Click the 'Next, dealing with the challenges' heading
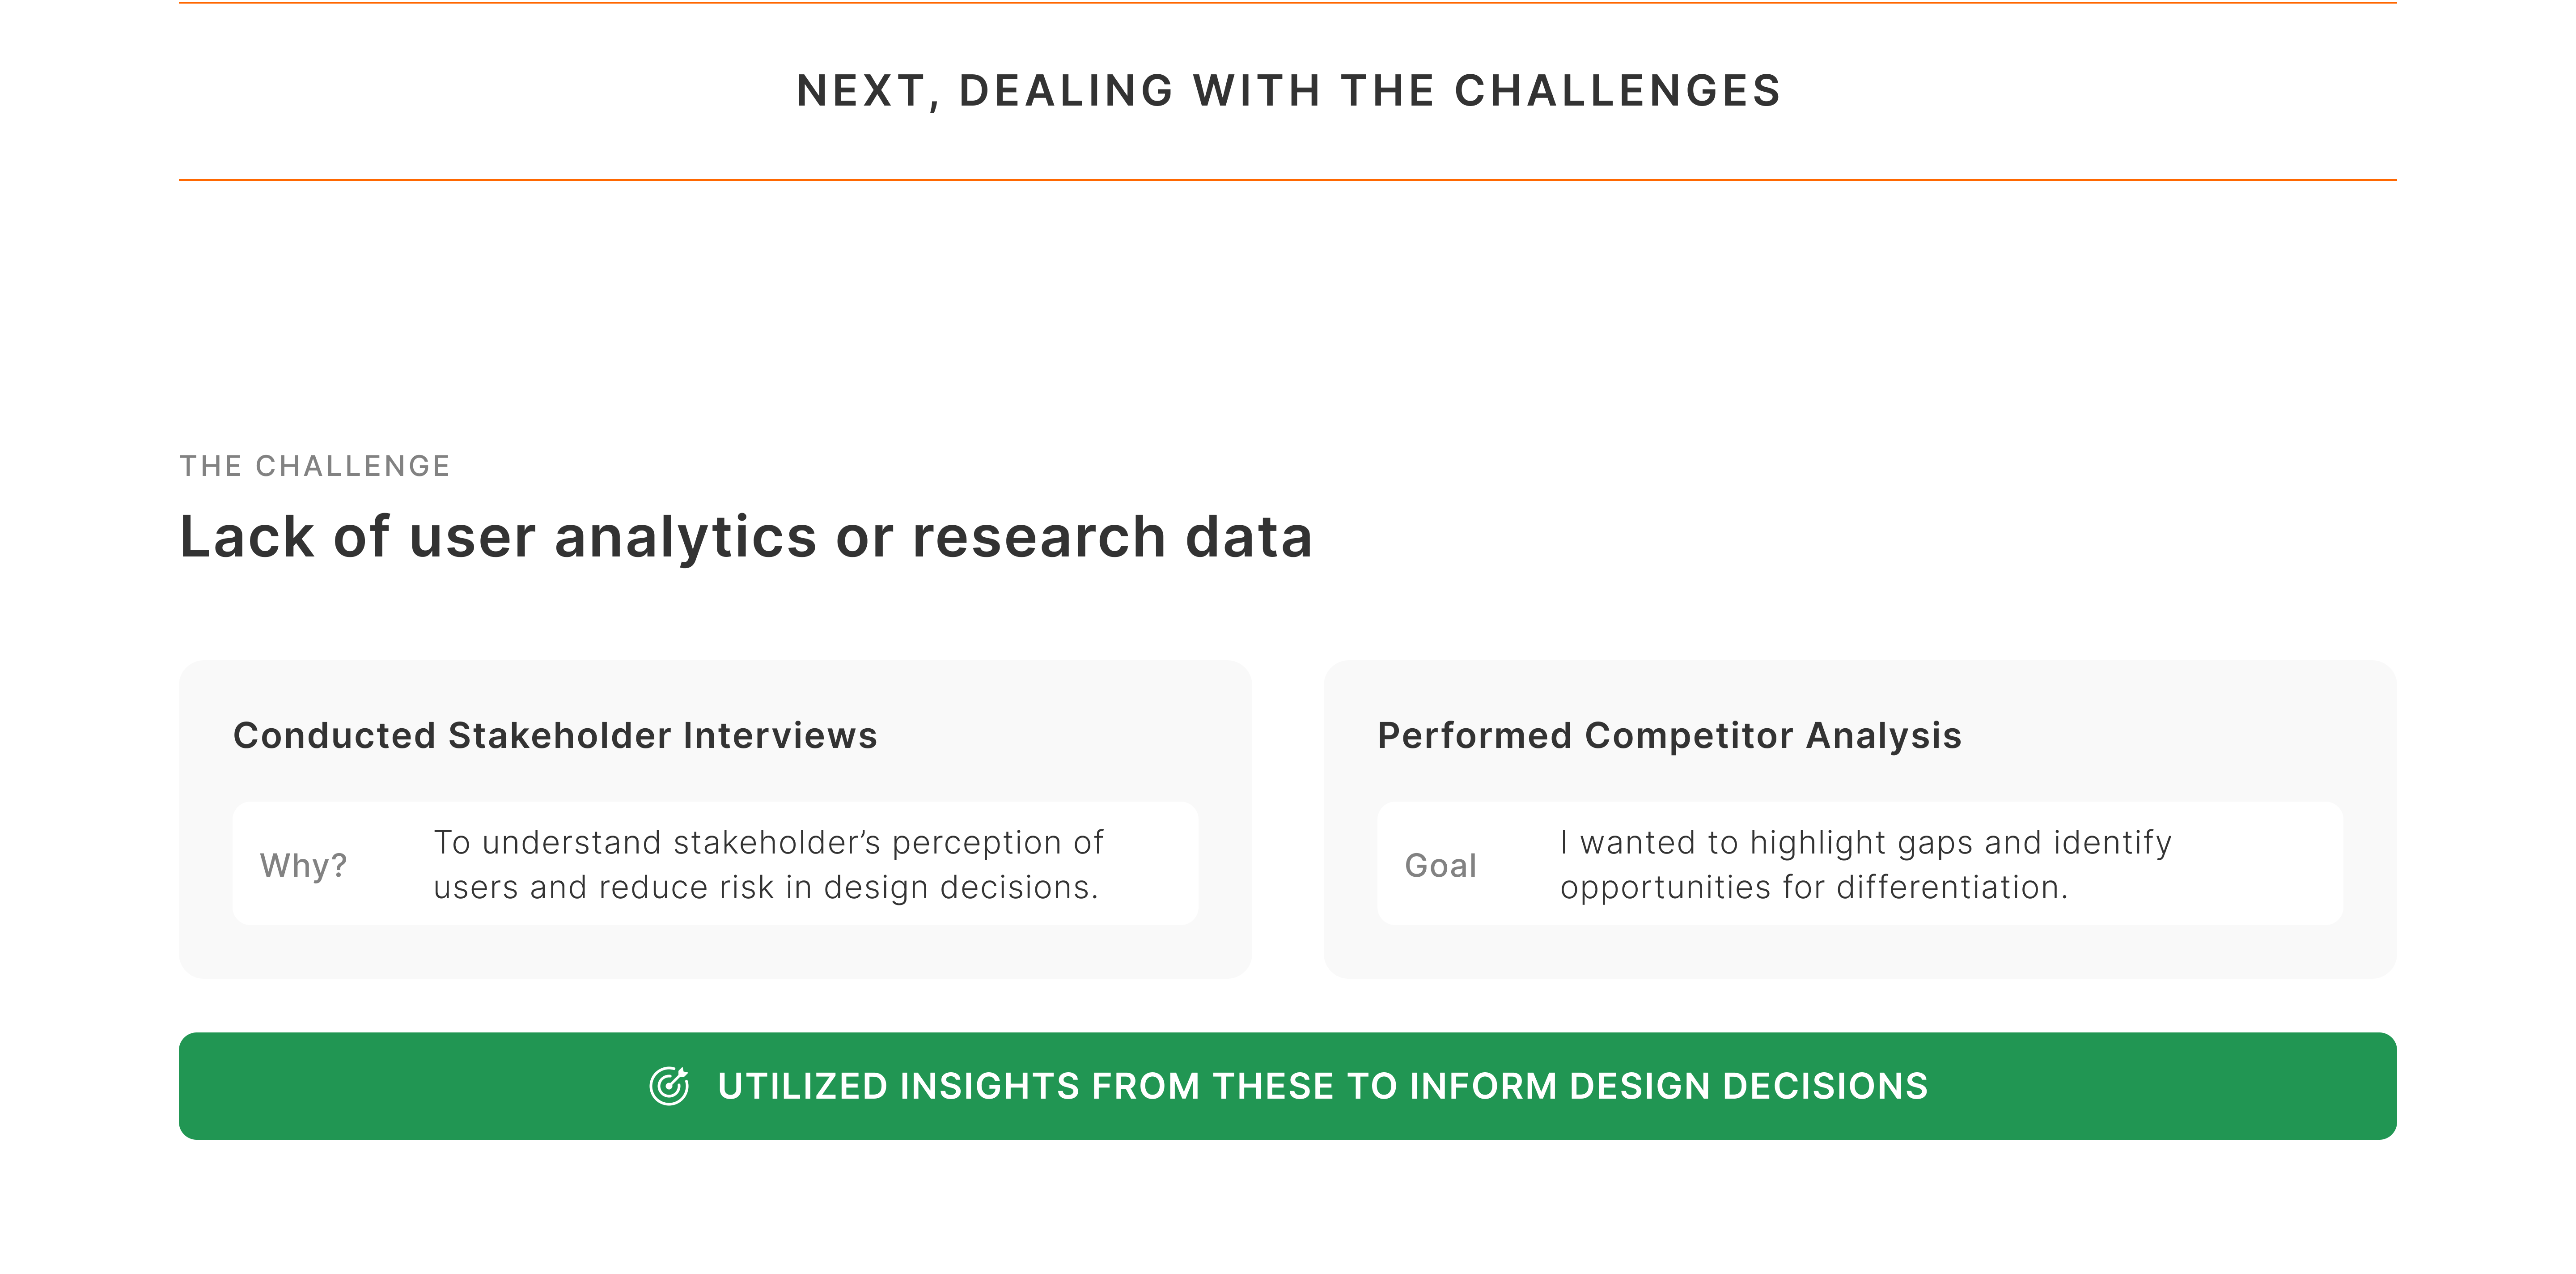The width and height of the screenshot is (2576, 1274). pyautogui.click(x=1288, y=91)
